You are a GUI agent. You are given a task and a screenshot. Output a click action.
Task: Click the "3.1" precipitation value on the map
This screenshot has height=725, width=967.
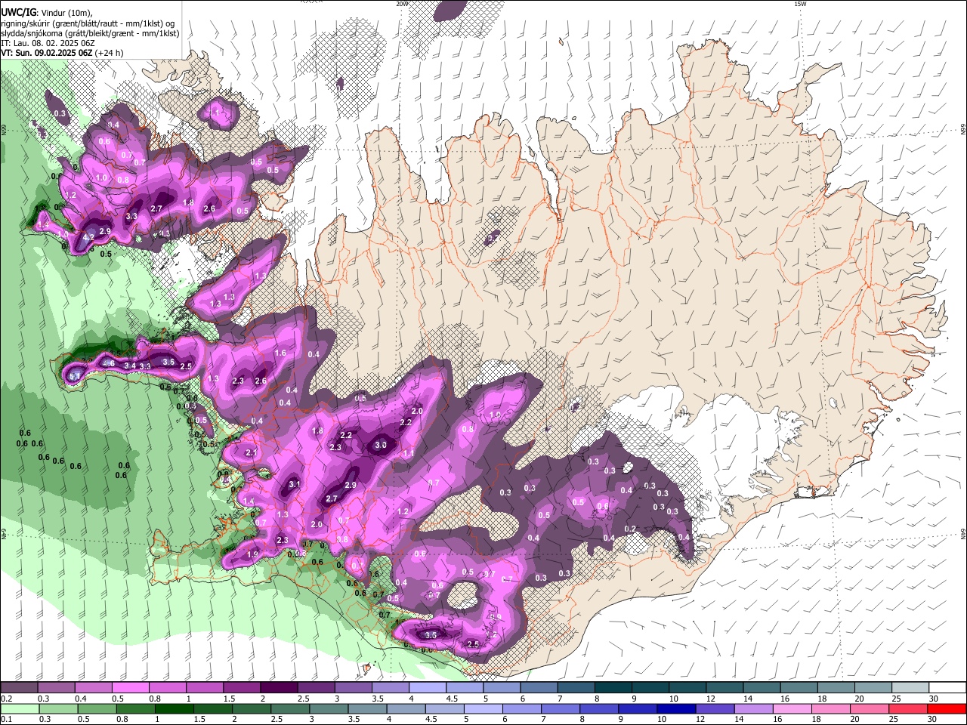[295, 485]
